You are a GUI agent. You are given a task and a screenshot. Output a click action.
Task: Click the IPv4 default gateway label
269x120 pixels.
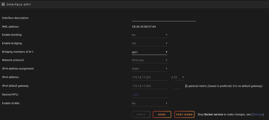16,86
